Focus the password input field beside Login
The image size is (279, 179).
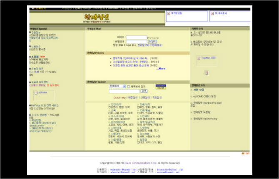[x=137, y=42]
